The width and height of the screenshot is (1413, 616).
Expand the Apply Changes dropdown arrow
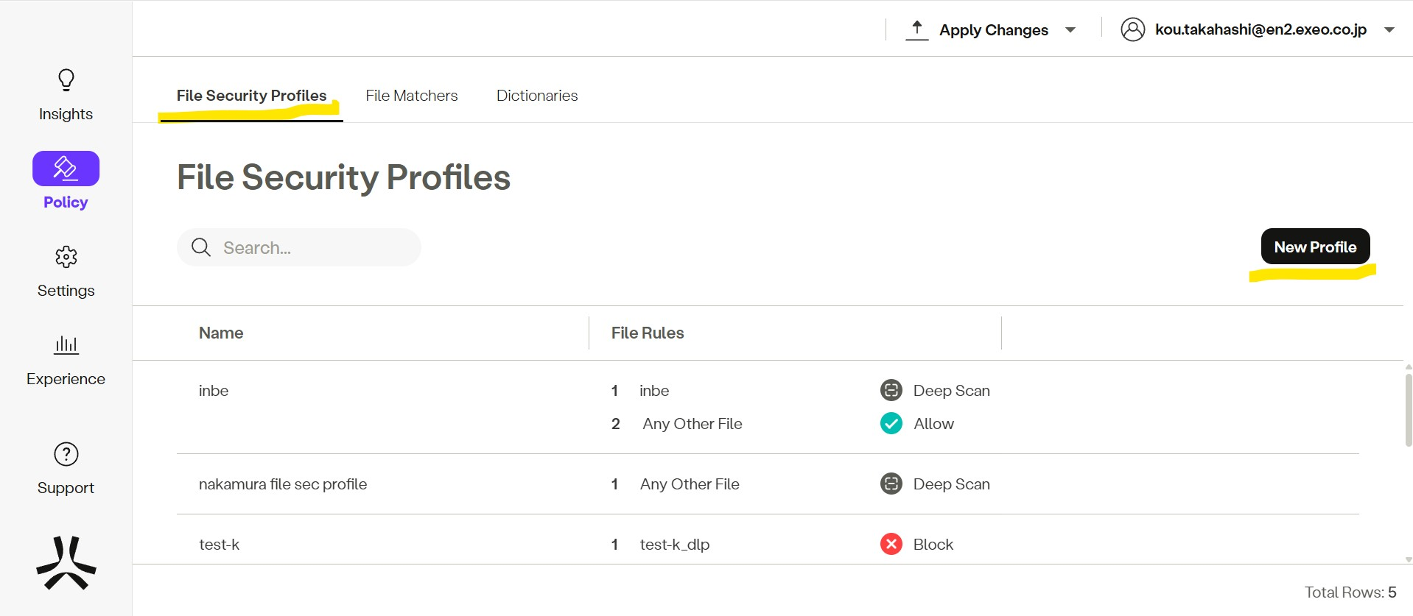tap(1070, 30)
